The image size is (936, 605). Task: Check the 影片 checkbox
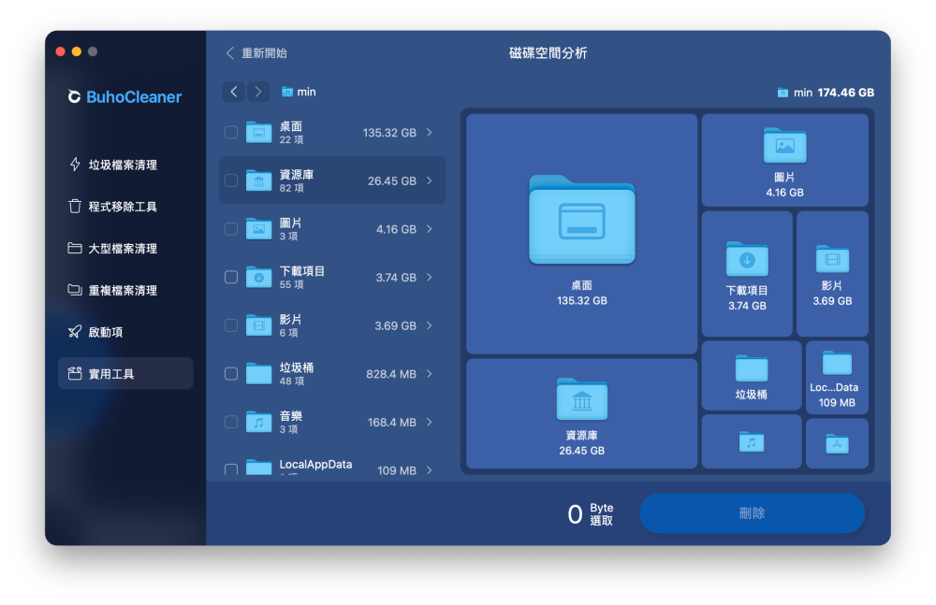click(231, 325)
